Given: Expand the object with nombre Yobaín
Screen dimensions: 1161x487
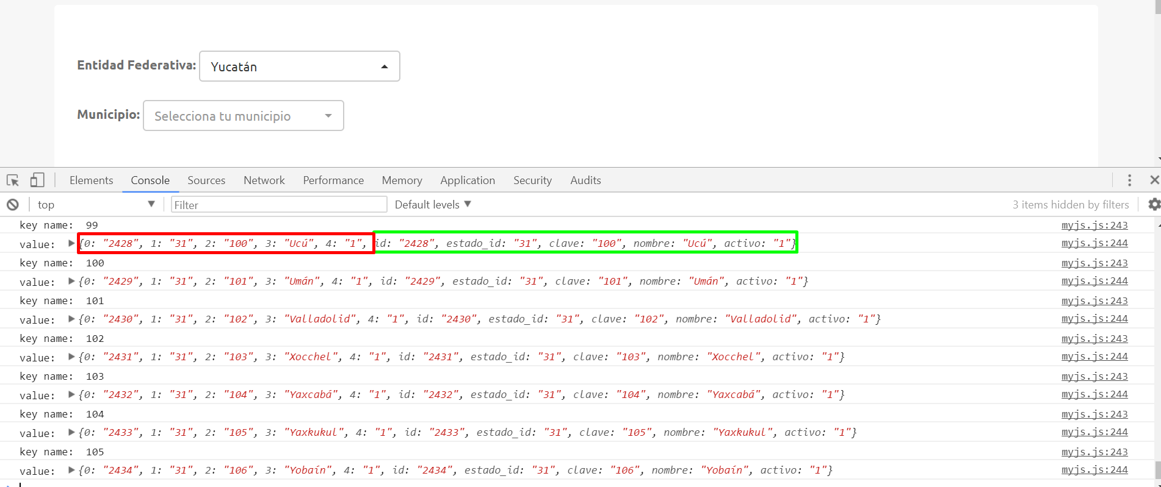Looking at the screenshot, I should (71, 470).
